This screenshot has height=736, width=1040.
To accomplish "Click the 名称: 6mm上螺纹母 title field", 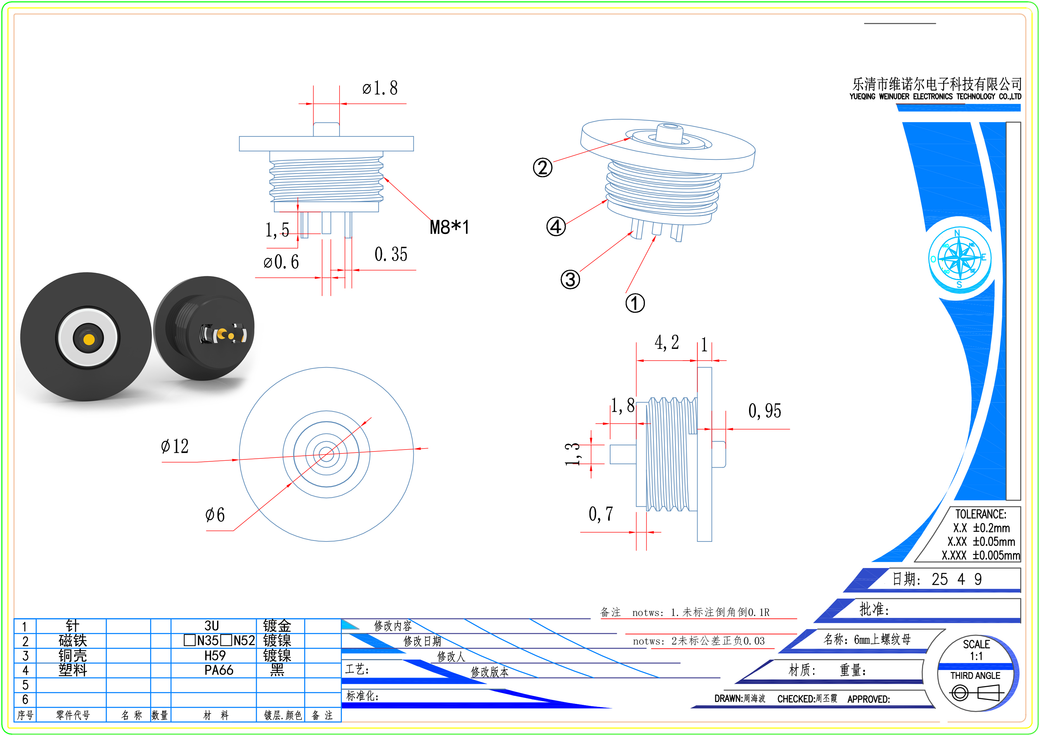I will point(867,640).
